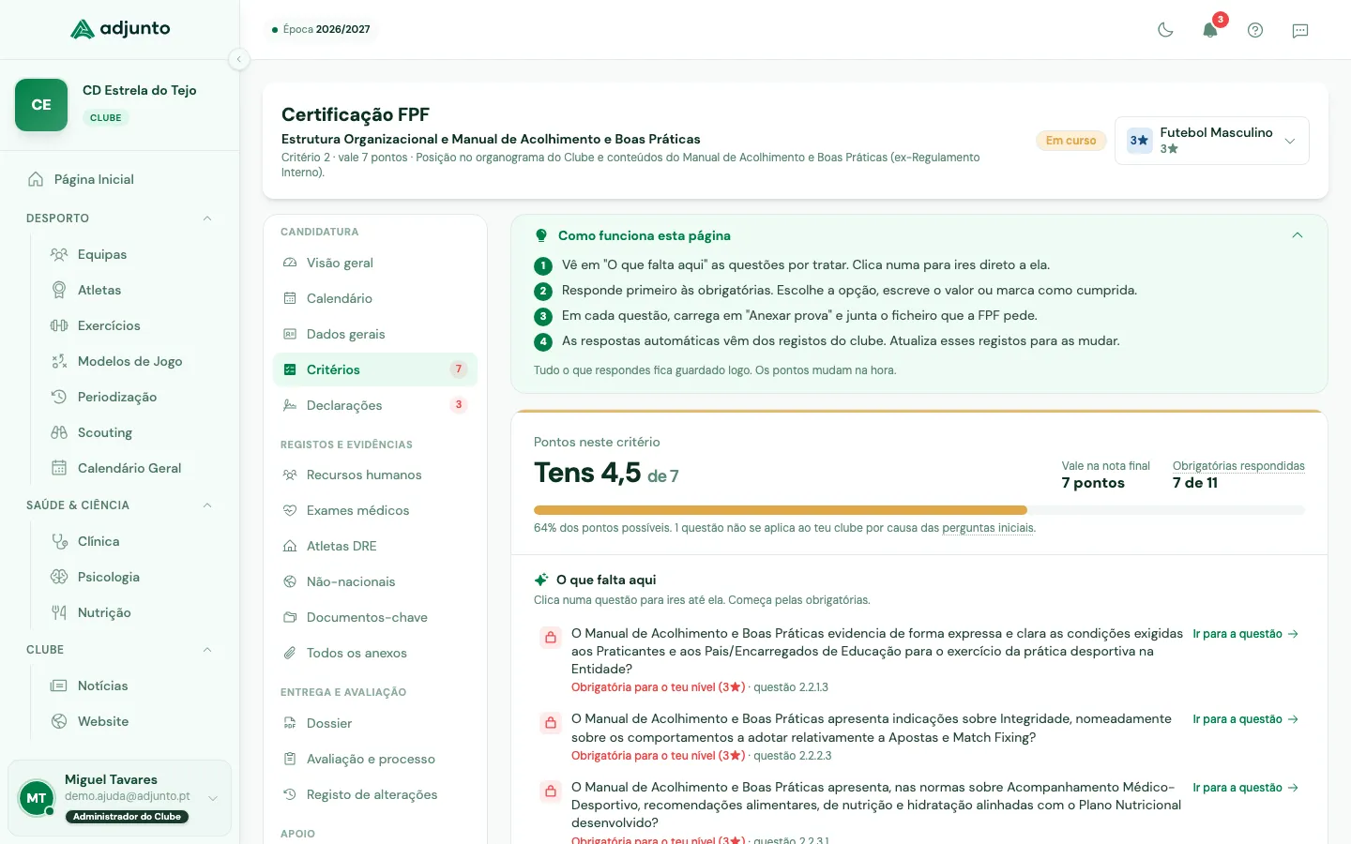This screenshot has height=844, width=1351.
Task: Click the points progress bar
Action: [919, 510]
